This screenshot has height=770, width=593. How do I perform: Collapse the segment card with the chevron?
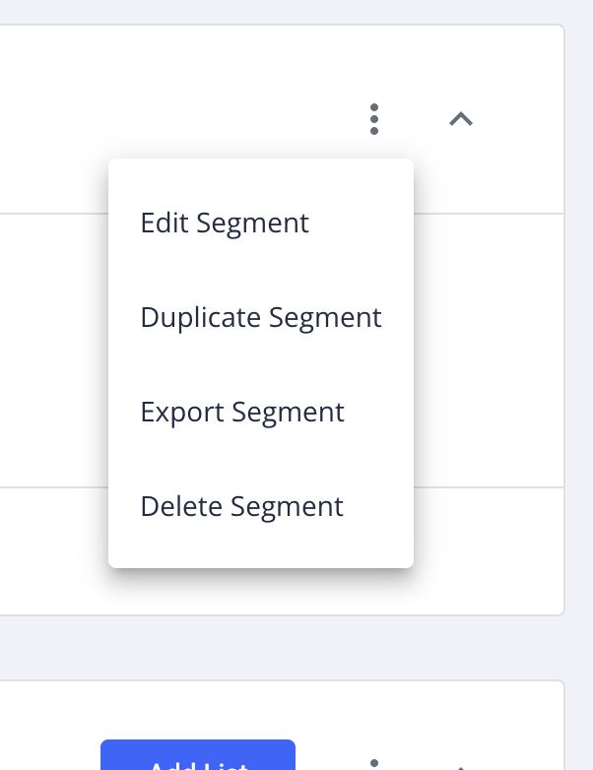coord(461,119)
